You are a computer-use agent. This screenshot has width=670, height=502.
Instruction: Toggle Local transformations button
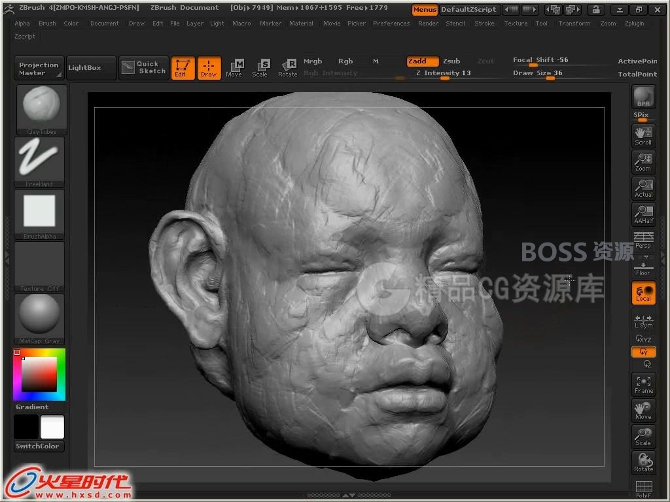pyautogui.click(x=644, y=293)
